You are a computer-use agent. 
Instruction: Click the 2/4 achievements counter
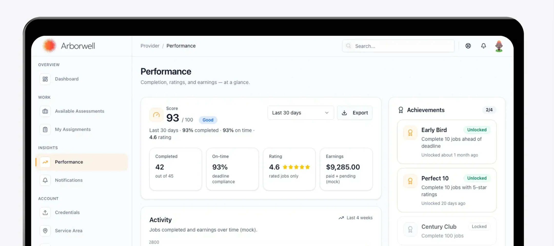pyautogui.click(x=489, y=110)
